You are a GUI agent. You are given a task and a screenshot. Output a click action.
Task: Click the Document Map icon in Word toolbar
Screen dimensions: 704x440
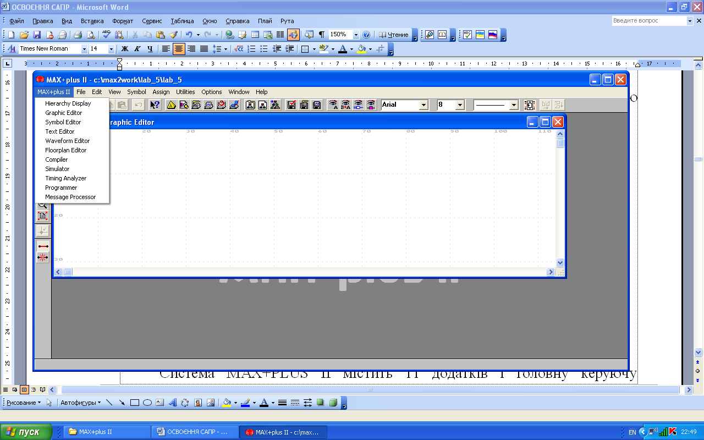click(x=309, y=35)
